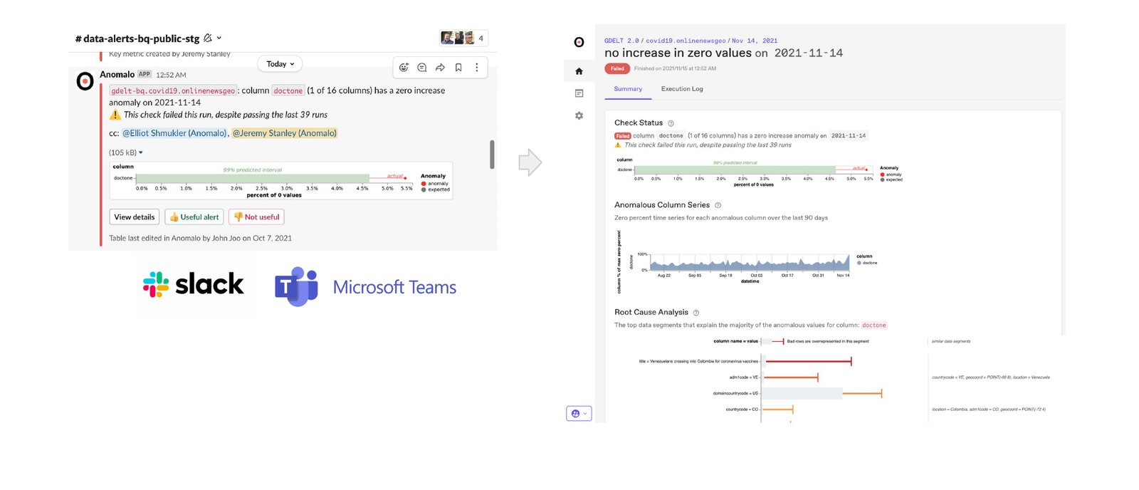Screen dimensions: 1139x490
Task: Click the Failed status badge under the title
Action: pyautogui.click(x=617, y=68)
